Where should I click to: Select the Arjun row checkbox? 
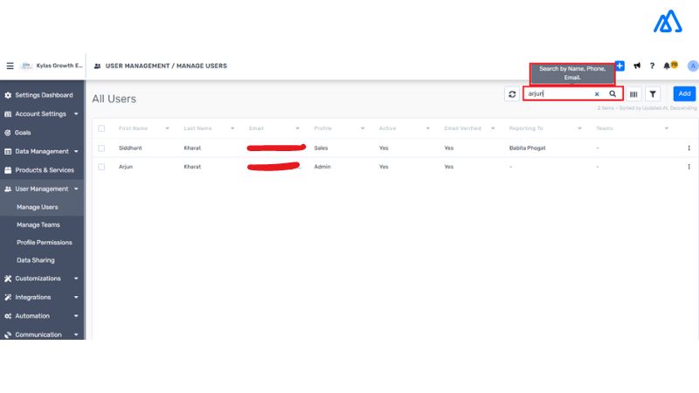101,167
